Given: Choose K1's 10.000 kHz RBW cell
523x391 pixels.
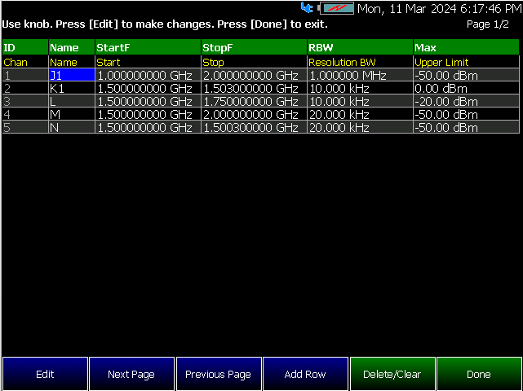Looking at the screenshot, I should [x=361, y=88].
